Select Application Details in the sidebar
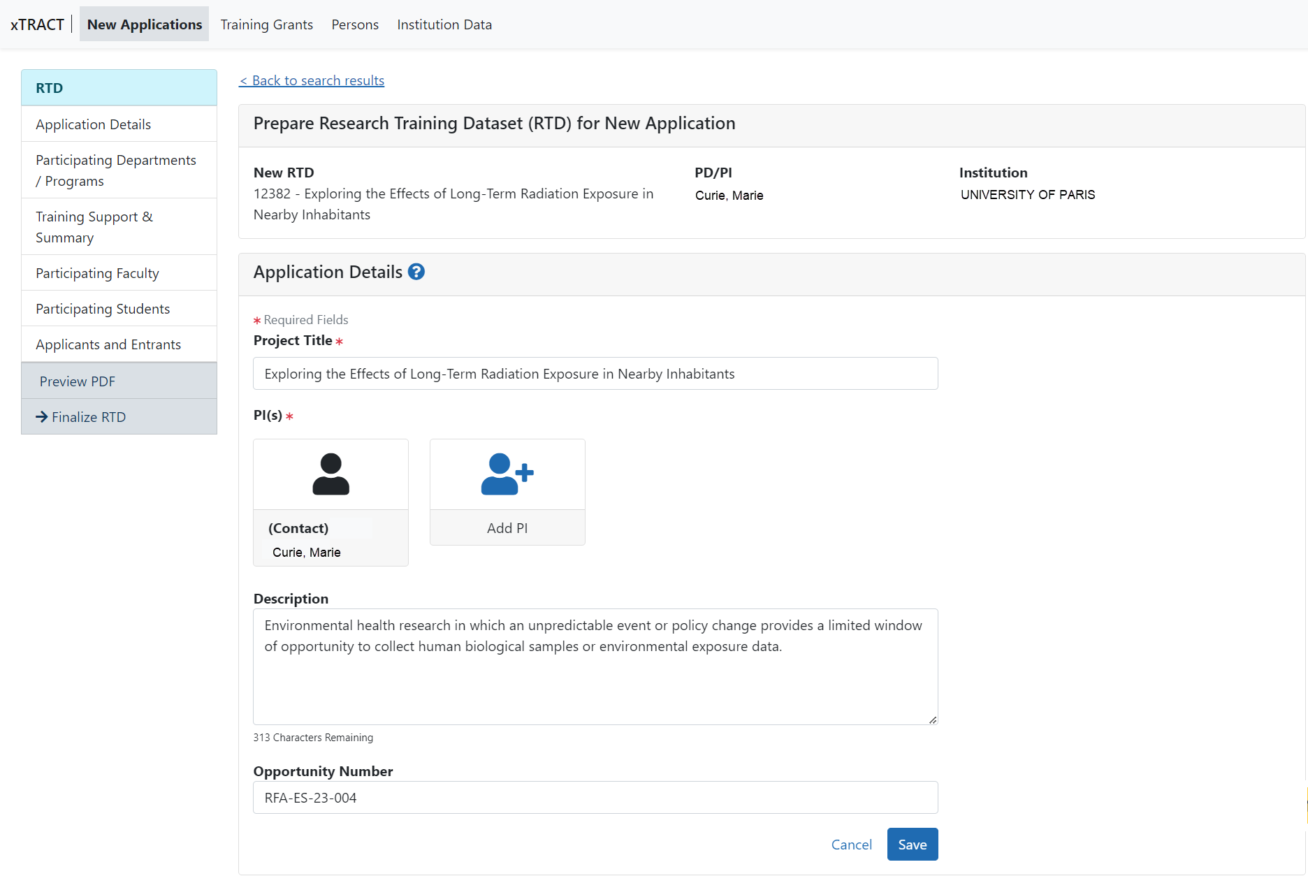The height and width of the screenshot is (876, 1308). click(x=93, y=124)
